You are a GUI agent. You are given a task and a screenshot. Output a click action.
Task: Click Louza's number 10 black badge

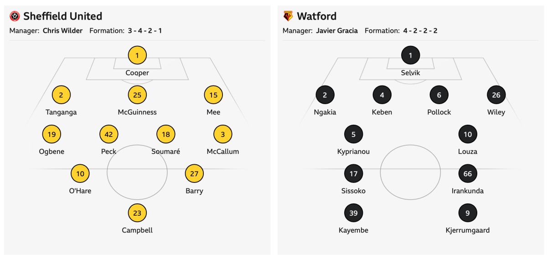pos(468,134)
